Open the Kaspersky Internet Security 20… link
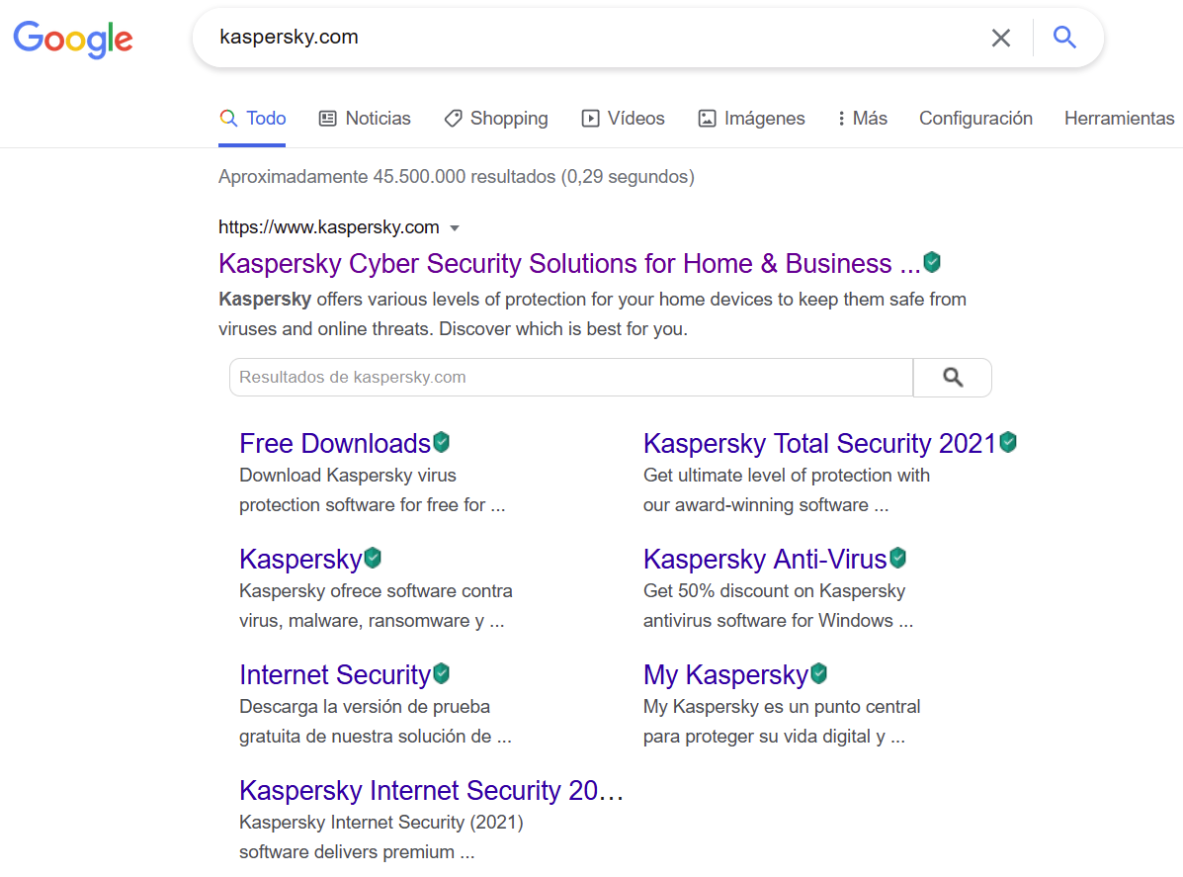 [431, 791]
